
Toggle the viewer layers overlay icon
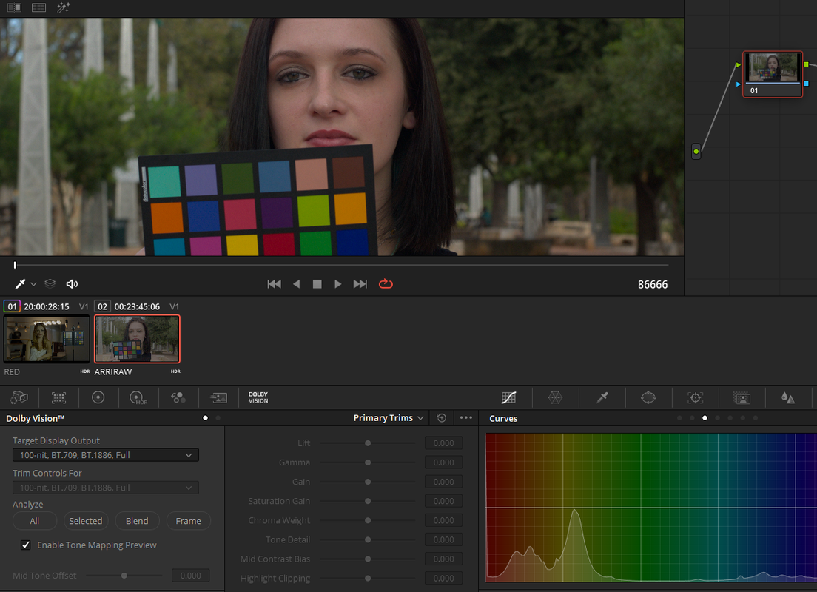(50, 283)
